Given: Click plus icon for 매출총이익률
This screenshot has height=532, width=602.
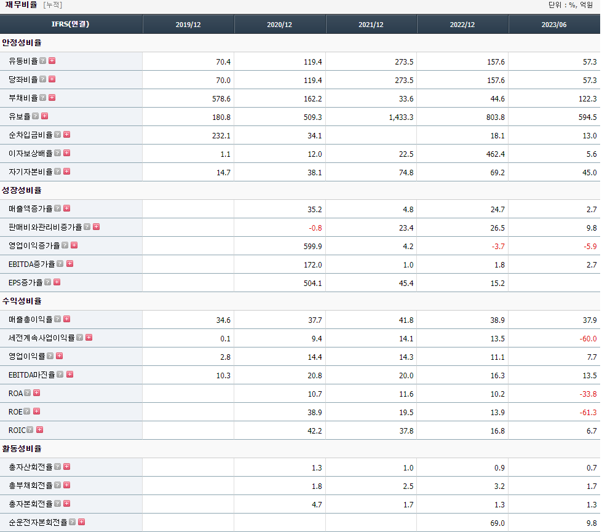Looking at the screenshot, I should 67,319.
